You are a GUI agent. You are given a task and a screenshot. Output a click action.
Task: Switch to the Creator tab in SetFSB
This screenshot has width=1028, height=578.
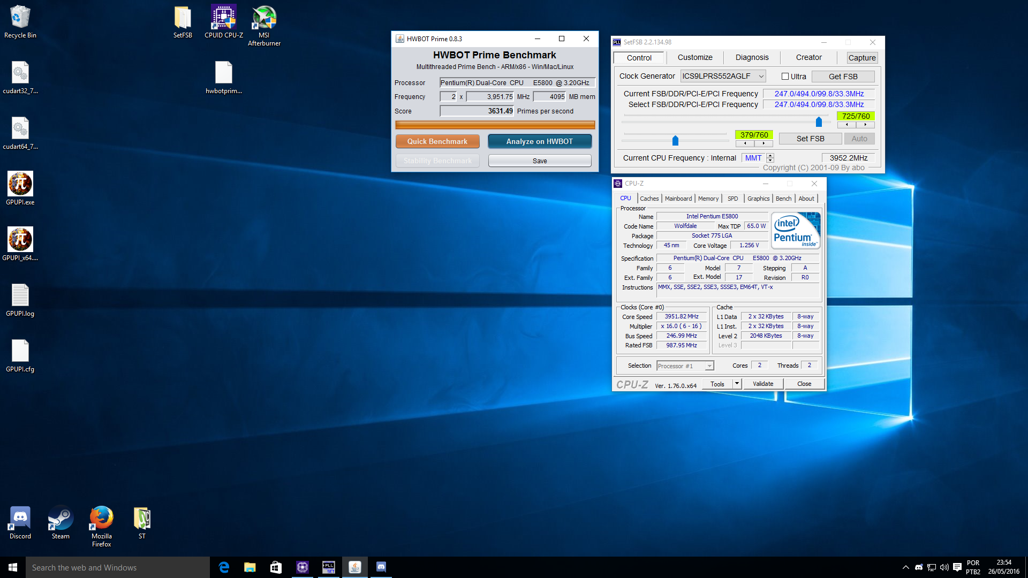(808, 57)
